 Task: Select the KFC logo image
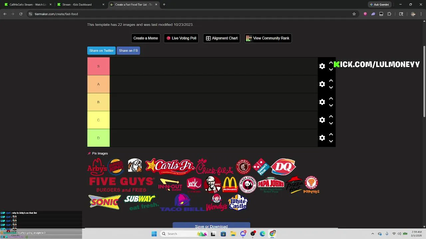coord(213,185)
